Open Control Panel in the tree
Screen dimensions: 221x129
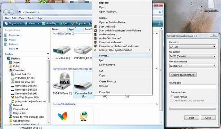[21, 109]
